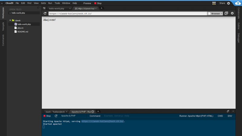Viewport: 242px width, 136px height.
Task: Add new editor tab with plus
Action: pos(101,8)
